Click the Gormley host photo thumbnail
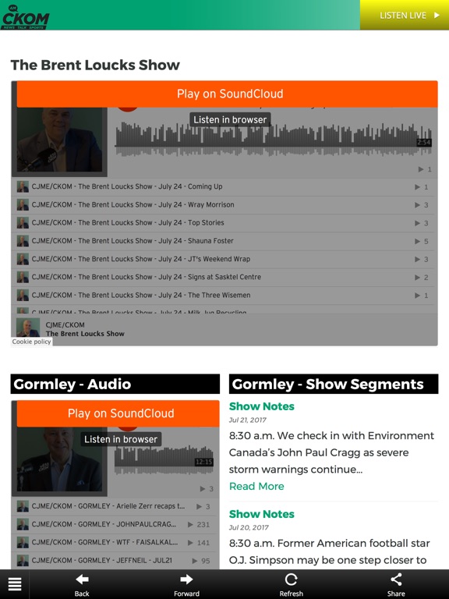This screenshot has width=449, height=599. pyautogui.click(x=59, y=460)
